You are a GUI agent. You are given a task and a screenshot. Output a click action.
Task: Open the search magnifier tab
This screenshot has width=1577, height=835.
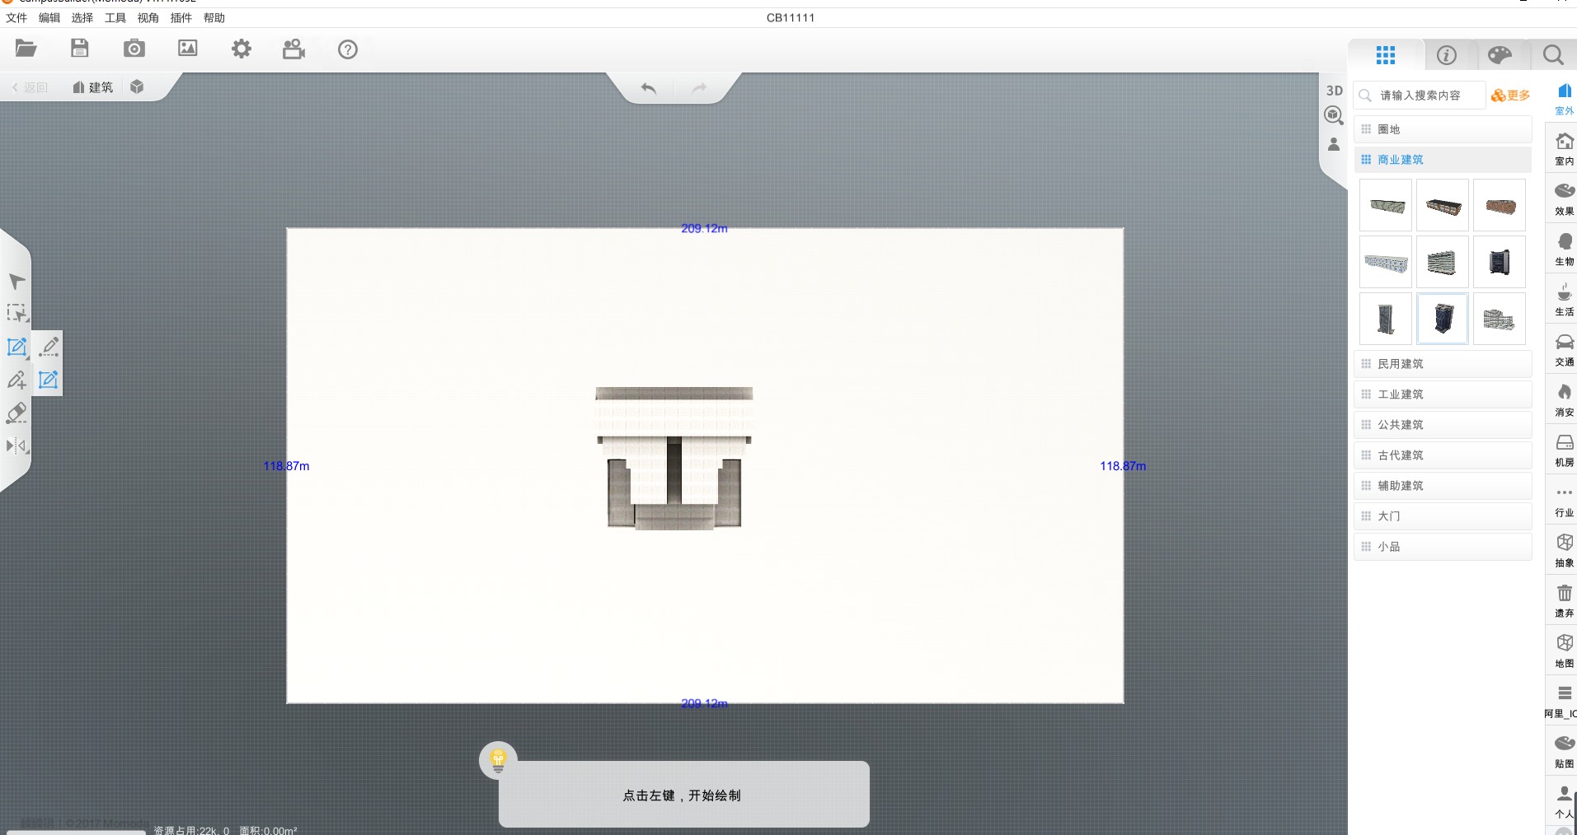pyautogui.click(x=1553, y=55)
